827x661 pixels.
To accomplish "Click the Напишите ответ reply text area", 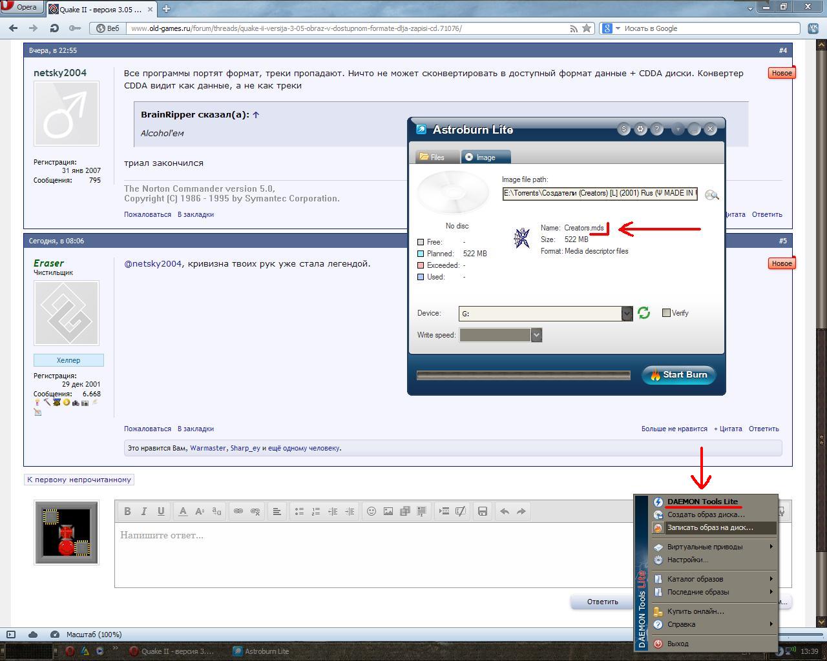I will click(375, 555).
